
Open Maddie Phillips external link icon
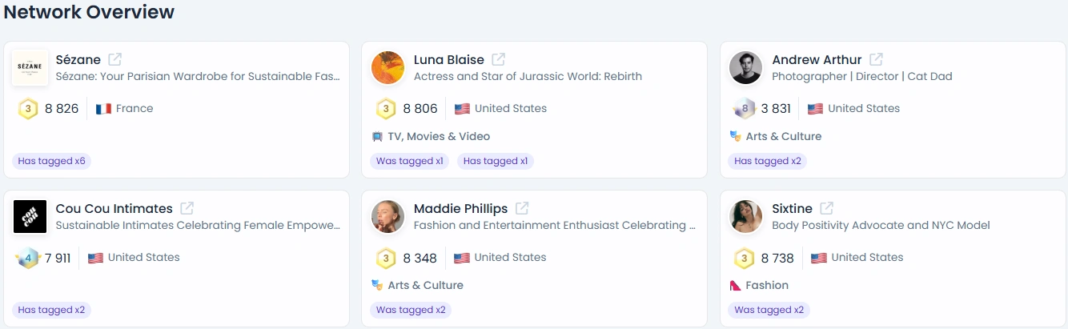click(522, 208)
